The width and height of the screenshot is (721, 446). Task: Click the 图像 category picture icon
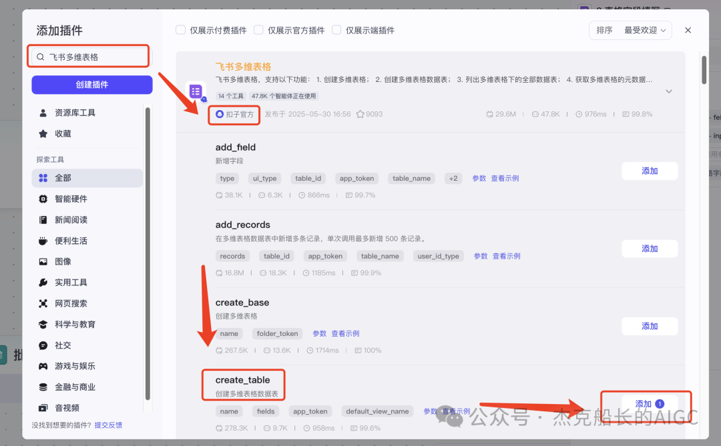pos(43,262)
